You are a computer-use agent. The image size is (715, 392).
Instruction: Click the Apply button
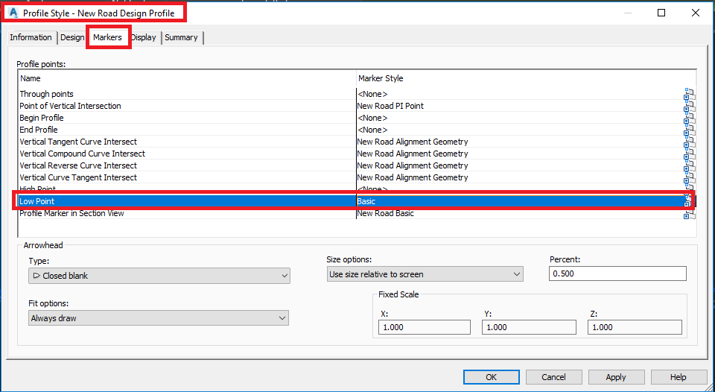coord(616,377)
